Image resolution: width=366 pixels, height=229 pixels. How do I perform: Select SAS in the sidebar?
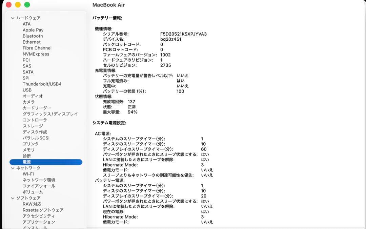pyautogui.click(x=27, y=66)
